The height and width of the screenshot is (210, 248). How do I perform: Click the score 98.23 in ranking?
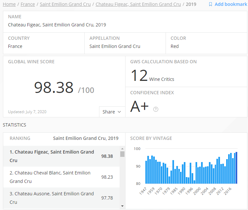(x=107, y=177)
